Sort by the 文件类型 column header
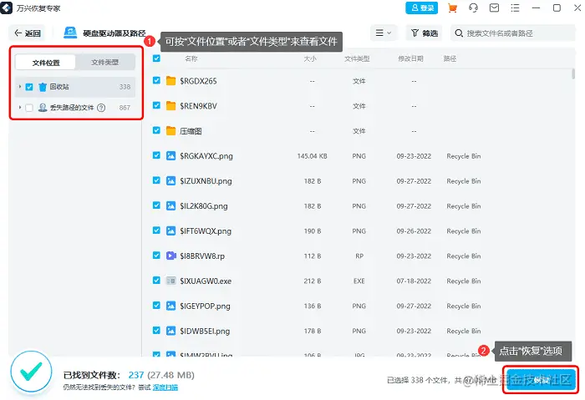 (357, 58)
